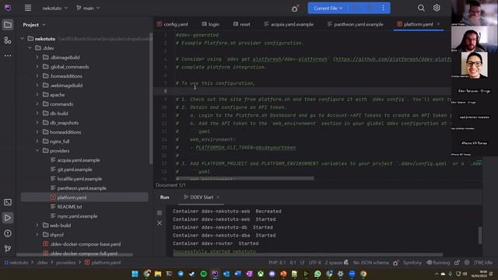Open run configuration more options menu

(383, 8)
